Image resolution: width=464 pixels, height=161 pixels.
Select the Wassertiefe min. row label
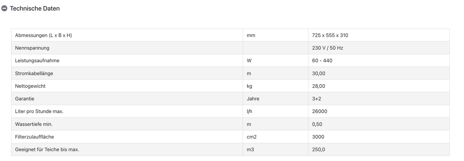(x=34, y=124)
